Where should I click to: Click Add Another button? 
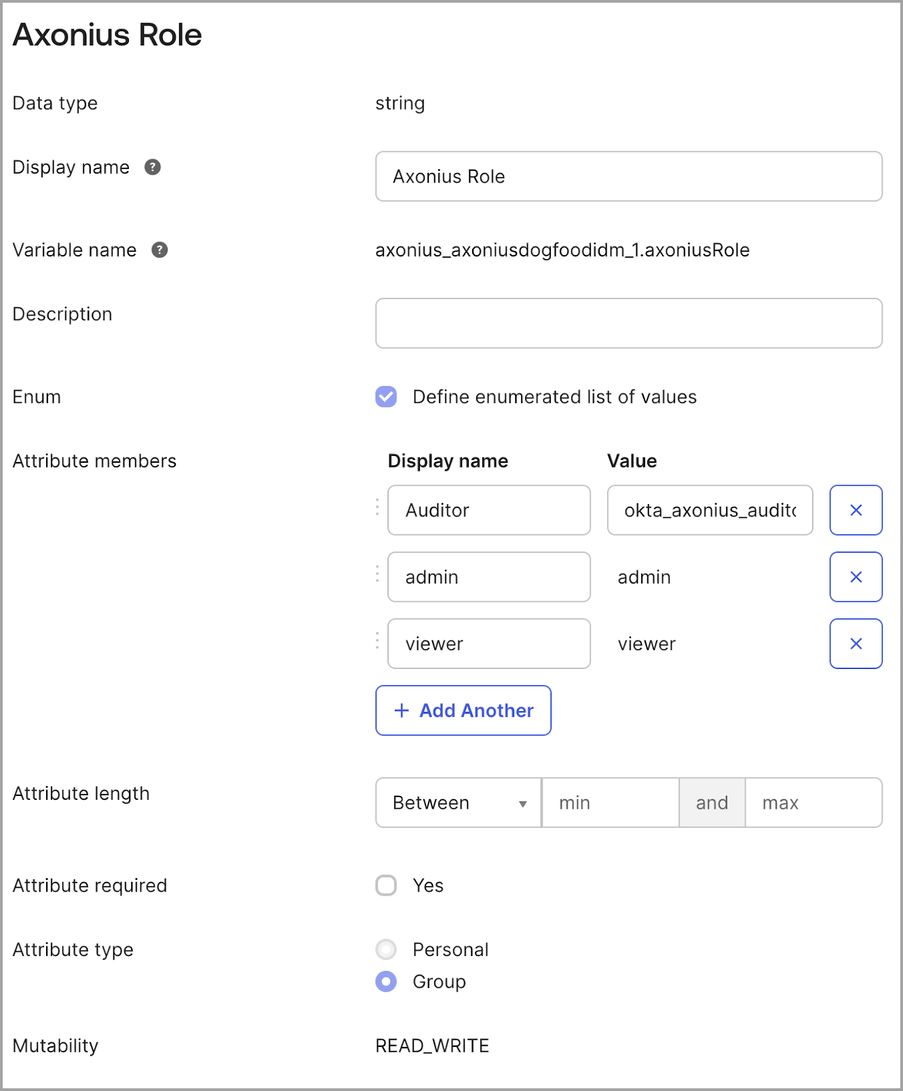(463, 710)
